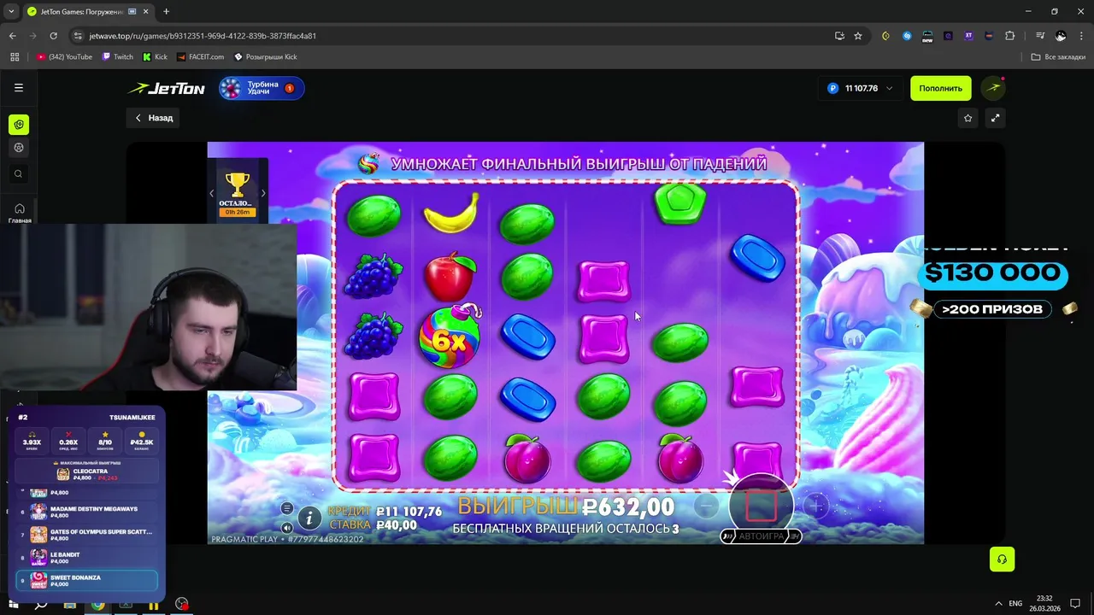The image size is (1094, 615).
Task: Open the green casino section sidebar icon
Action: [19, 125]
